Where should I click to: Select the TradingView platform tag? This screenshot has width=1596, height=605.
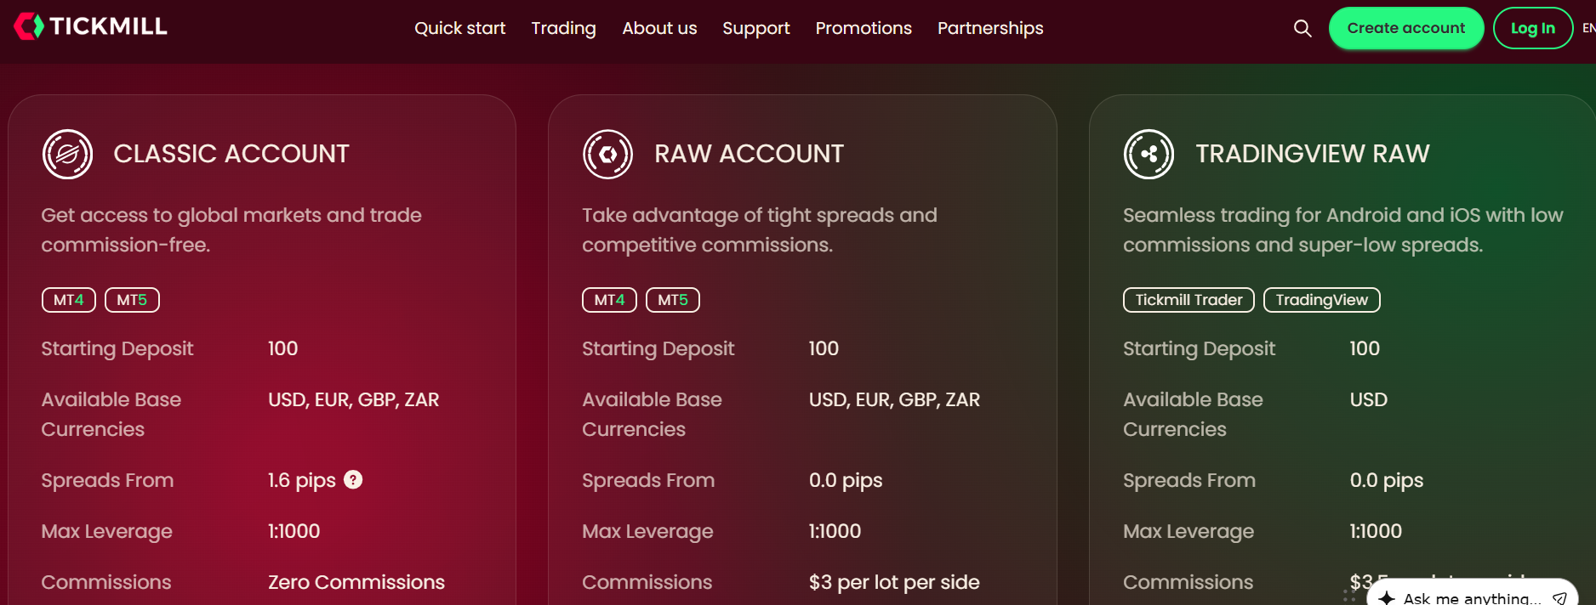click(x=1321, y=300)
